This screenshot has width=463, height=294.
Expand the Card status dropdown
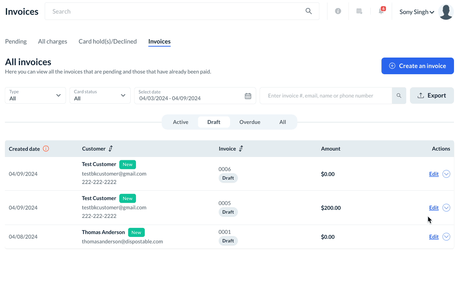click(x=100, y=96)
